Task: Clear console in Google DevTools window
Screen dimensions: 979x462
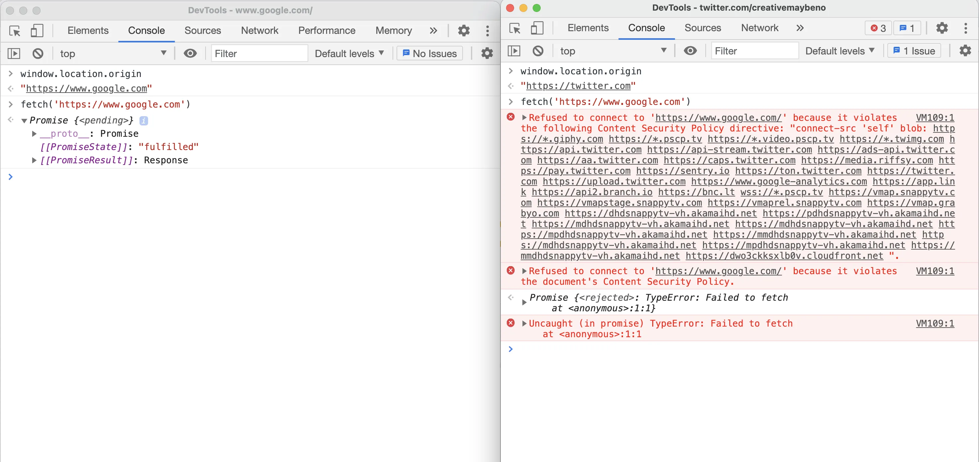Action: tap(38, 53)
